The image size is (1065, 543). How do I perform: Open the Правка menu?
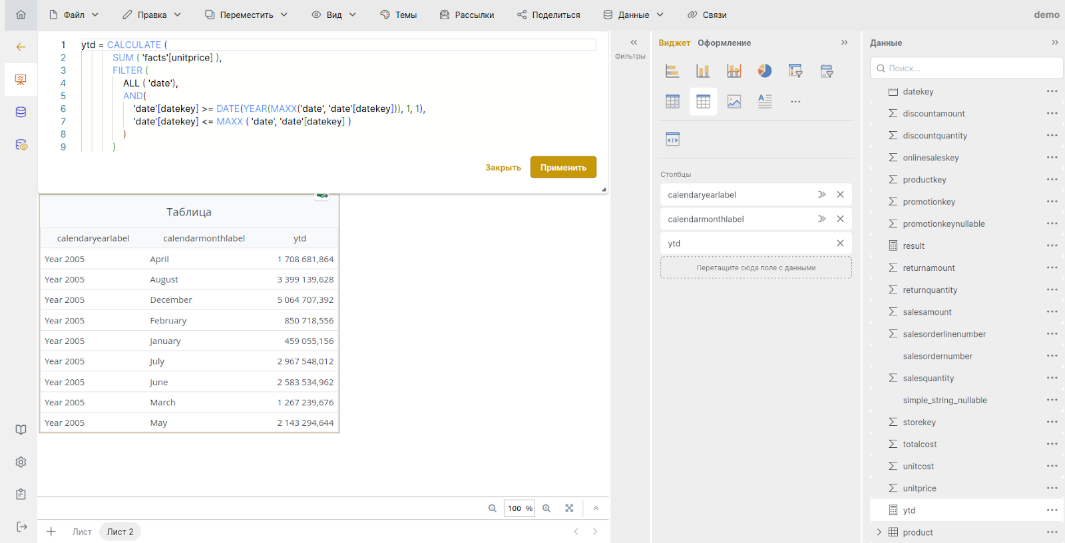point(152,15)
